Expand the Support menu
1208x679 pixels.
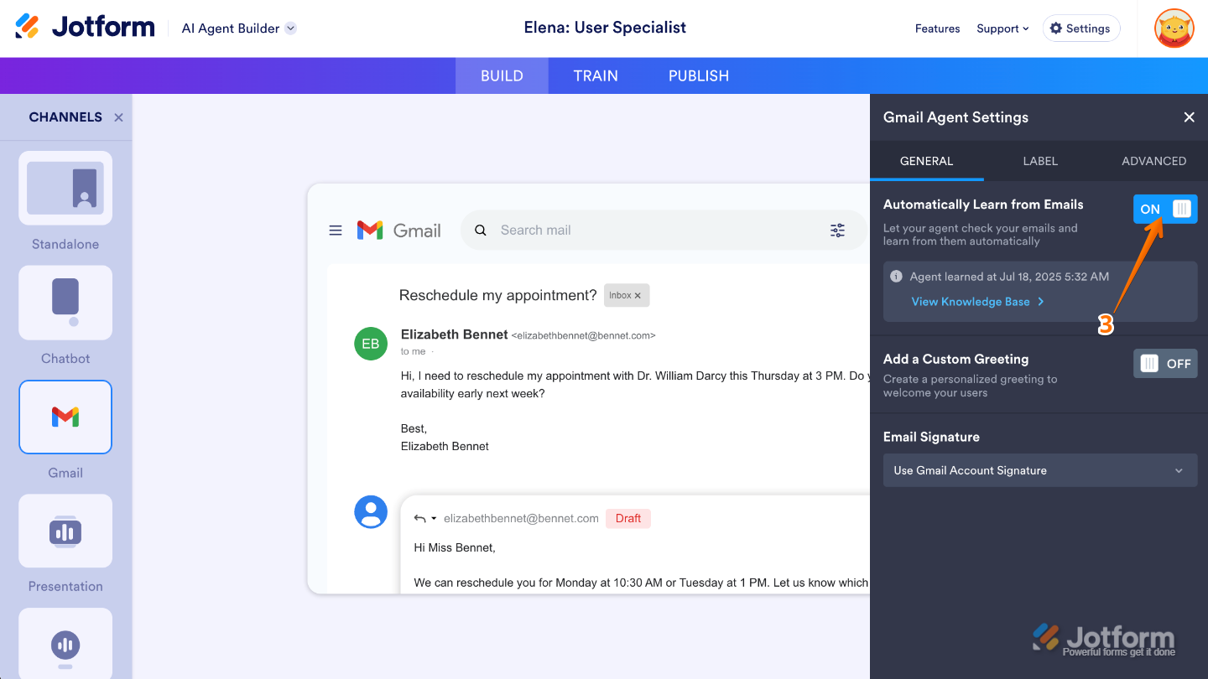pyautogui.click(x=1002, y=29)
